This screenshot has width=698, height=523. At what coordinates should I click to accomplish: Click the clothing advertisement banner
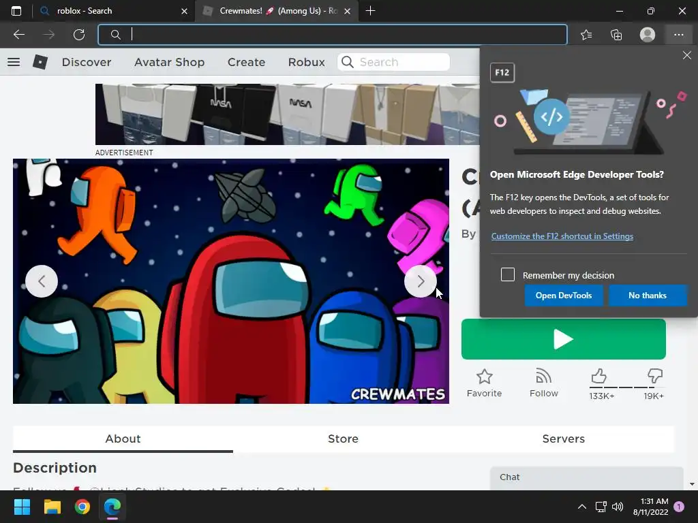(x=287, y=114)
